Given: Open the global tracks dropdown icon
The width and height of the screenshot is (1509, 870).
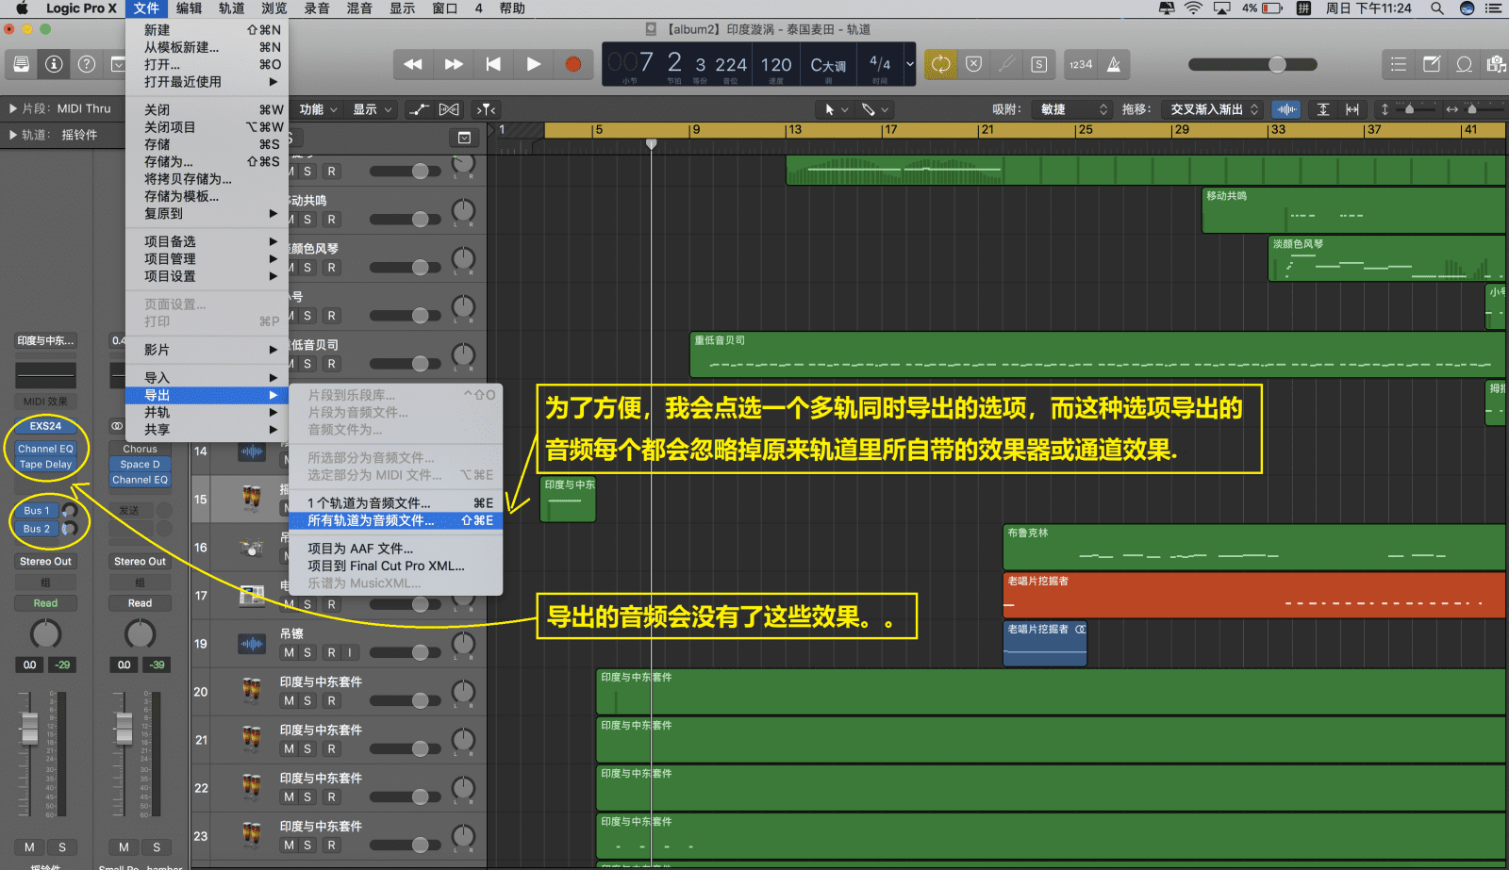Looking at the screenshot, I should pos(464,138).
